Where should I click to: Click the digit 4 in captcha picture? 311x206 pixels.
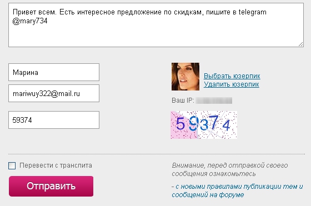click(226, 125)
